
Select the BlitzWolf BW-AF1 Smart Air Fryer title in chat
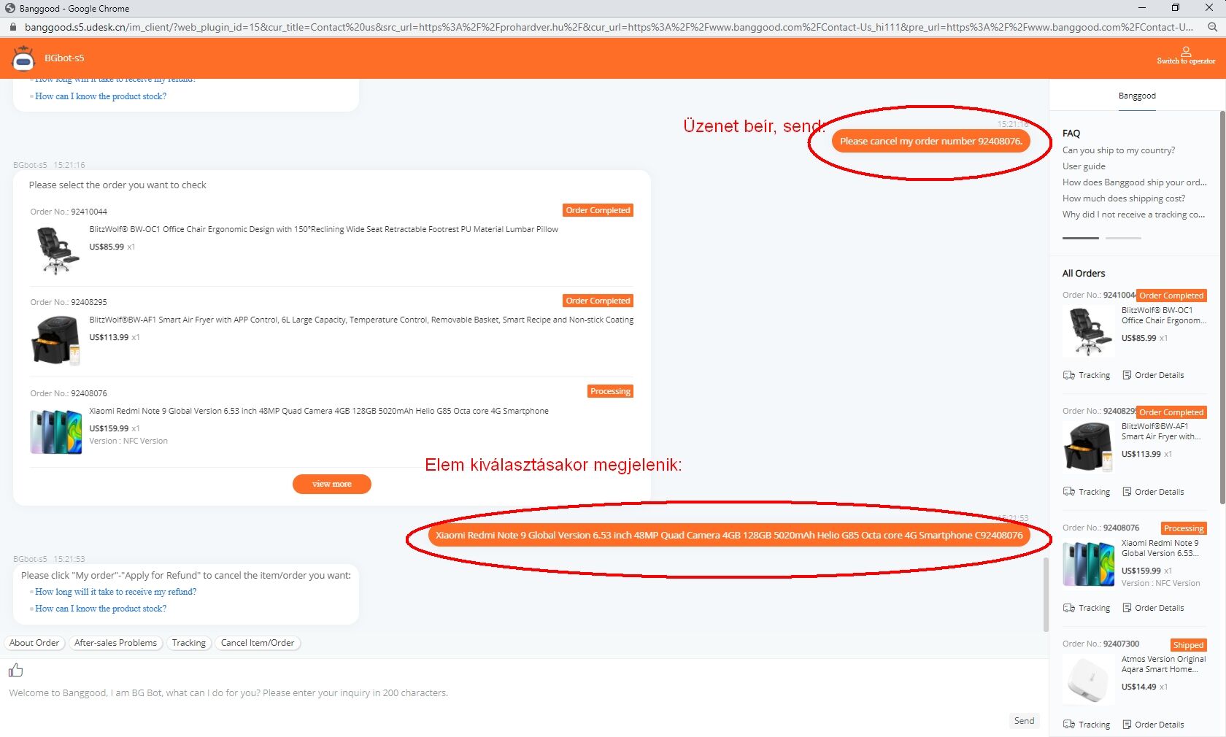(x=361, y=320)
